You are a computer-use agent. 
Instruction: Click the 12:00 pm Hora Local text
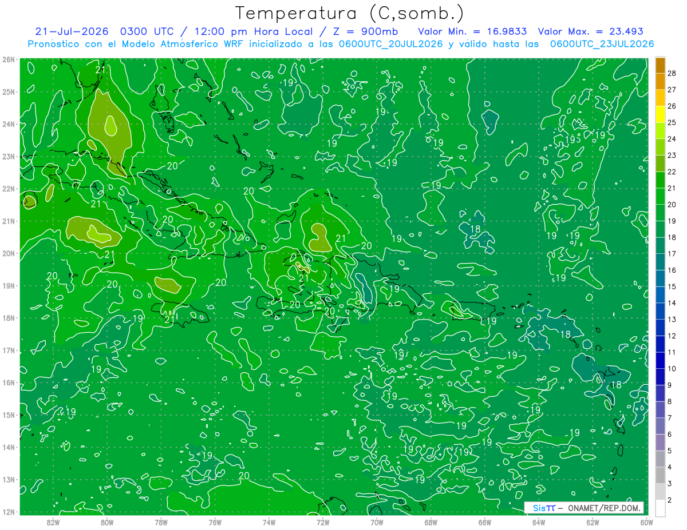[x=253, y=31]
